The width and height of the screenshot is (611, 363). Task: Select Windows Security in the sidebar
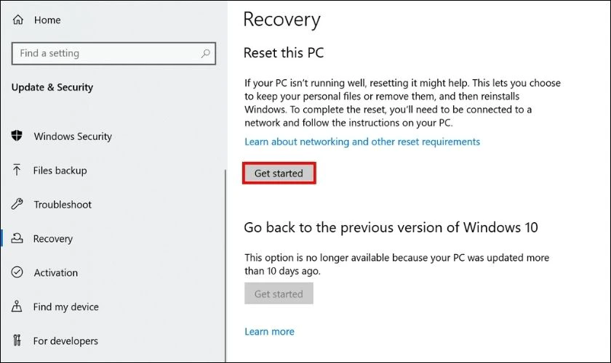(x=73, y=136)
